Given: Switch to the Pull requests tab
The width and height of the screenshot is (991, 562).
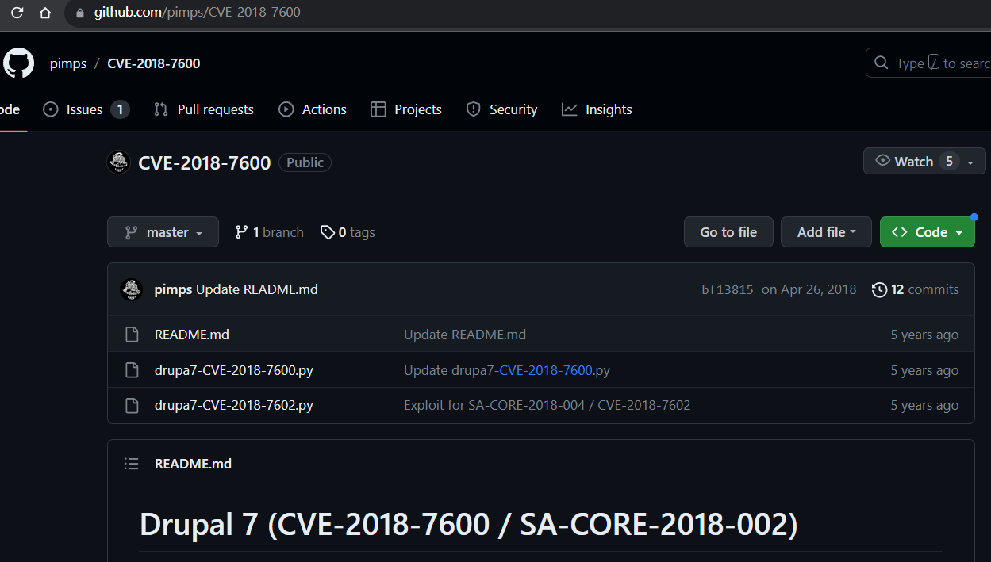Looking at the screenshot, I should click(x=204, y=109).
